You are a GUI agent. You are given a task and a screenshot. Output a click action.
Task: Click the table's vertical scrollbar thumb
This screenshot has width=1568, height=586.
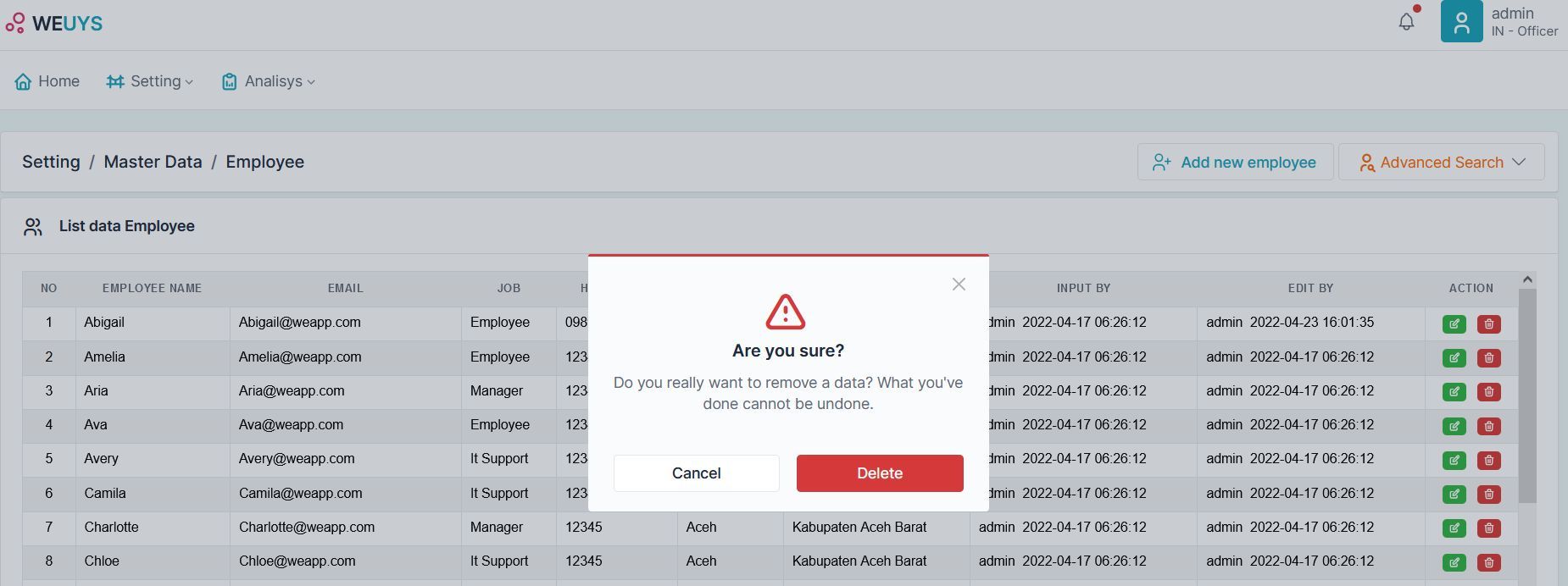coord(1526,394)
